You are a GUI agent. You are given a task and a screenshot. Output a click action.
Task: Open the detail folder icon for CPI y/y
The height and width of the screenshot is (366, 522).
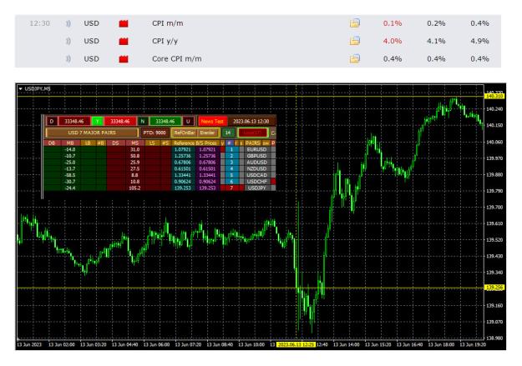click(x=355, y=41)
